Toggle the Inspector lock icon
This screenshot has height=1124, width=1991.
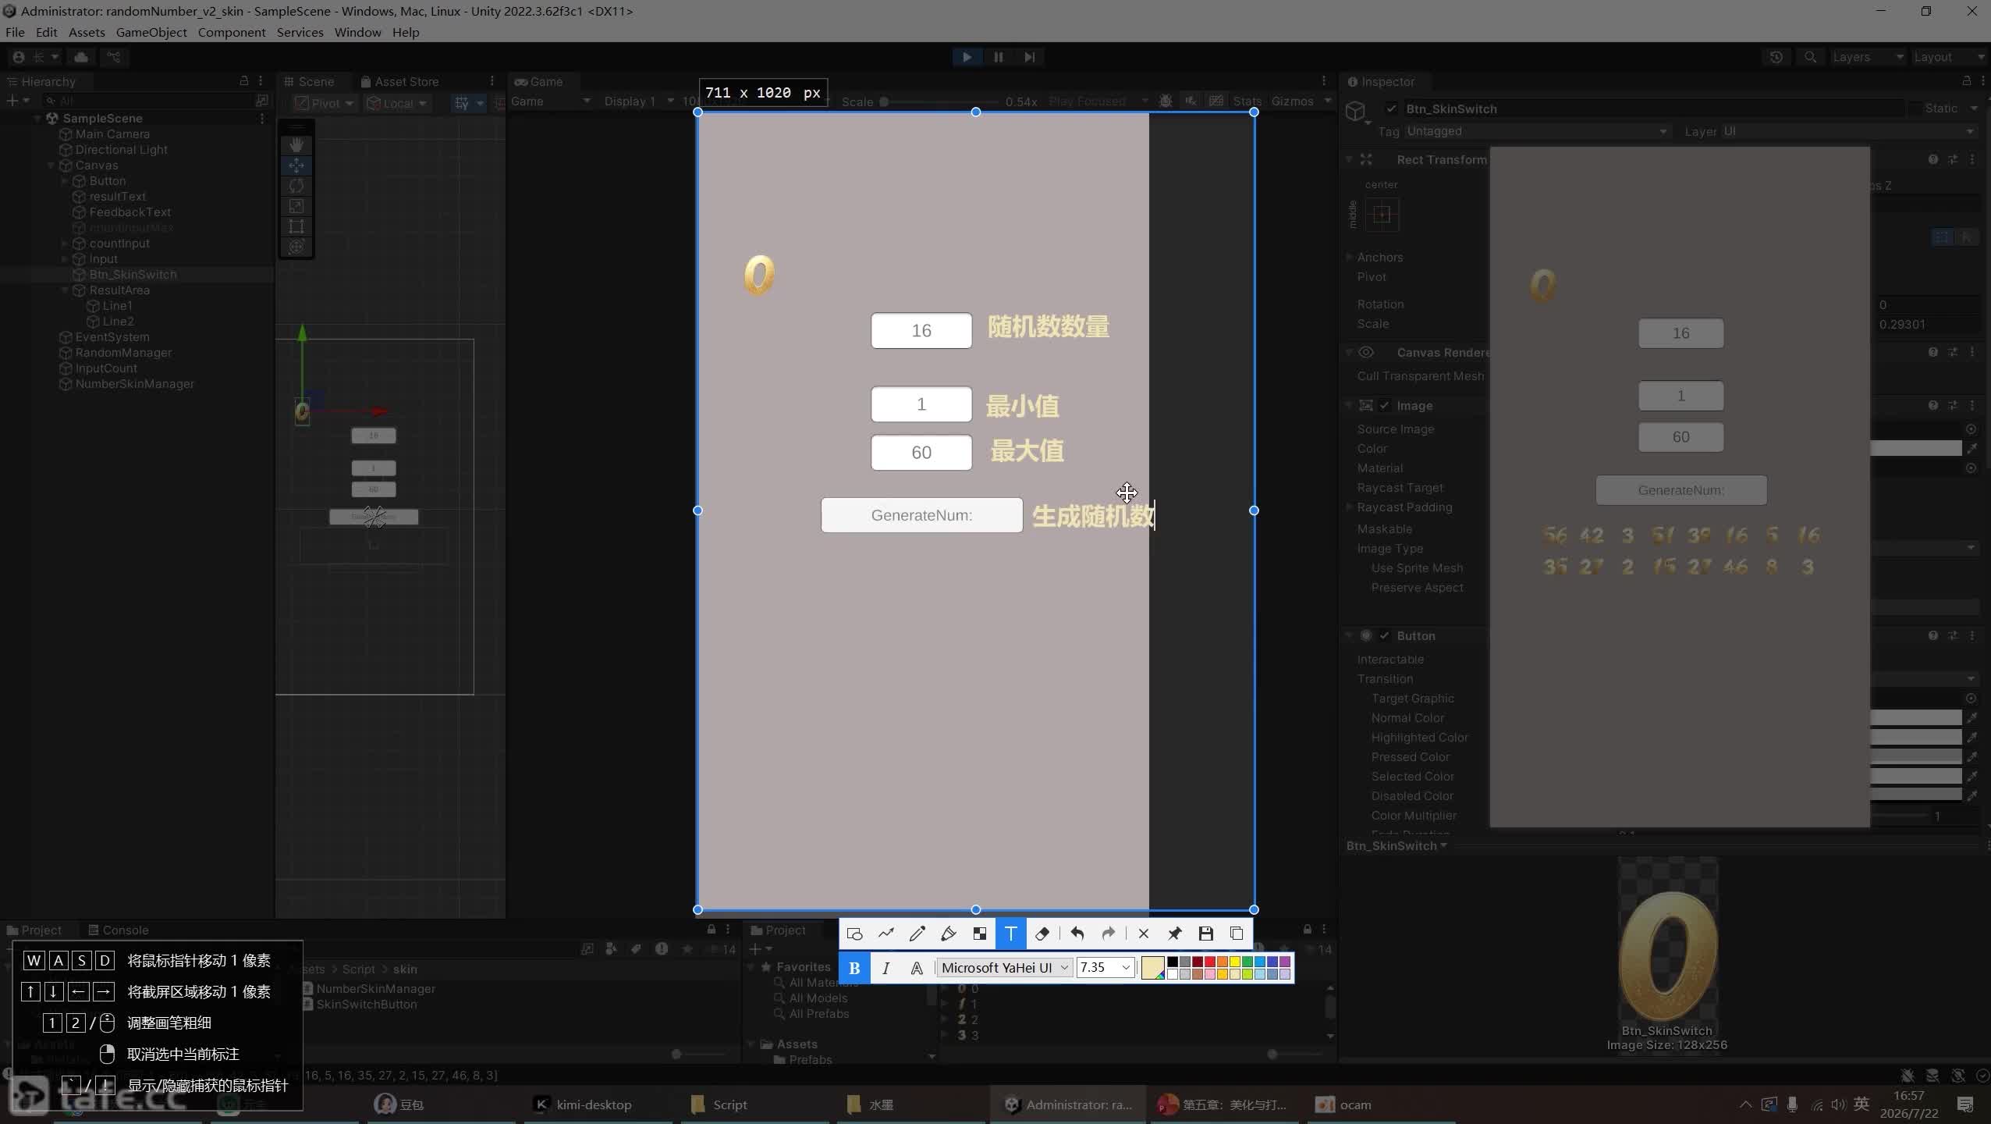pos(1966,81)
